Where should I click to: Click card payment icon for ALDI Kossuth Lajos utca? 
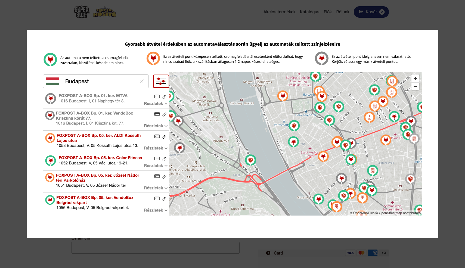click(x=157, y=136)
